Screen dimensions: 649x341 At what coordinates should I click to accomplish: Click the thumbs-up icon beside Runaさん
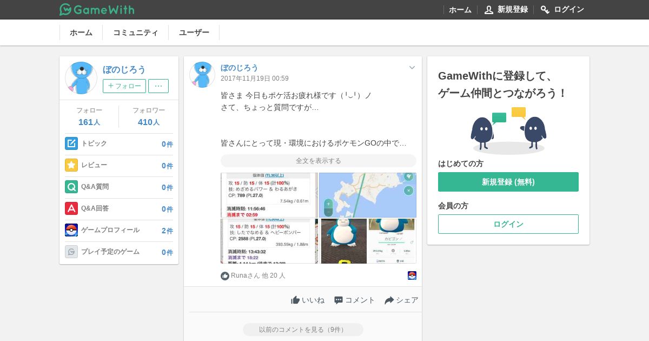[x=225, y=276]
